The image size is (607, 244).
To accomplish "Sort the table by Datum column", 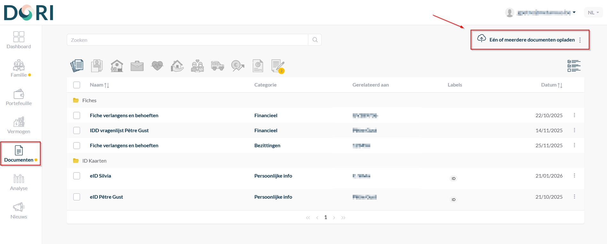I will pos(552,85).
